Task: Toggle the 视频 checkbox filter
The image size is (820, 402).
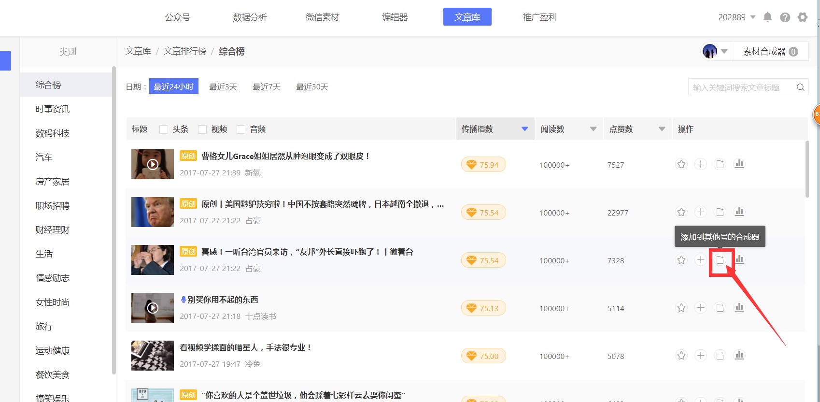Action: coord(202,129)
